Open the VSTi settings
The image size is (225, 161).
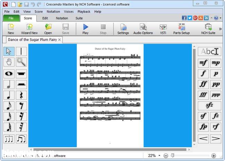pyautogui.click(x=163, y=29)
